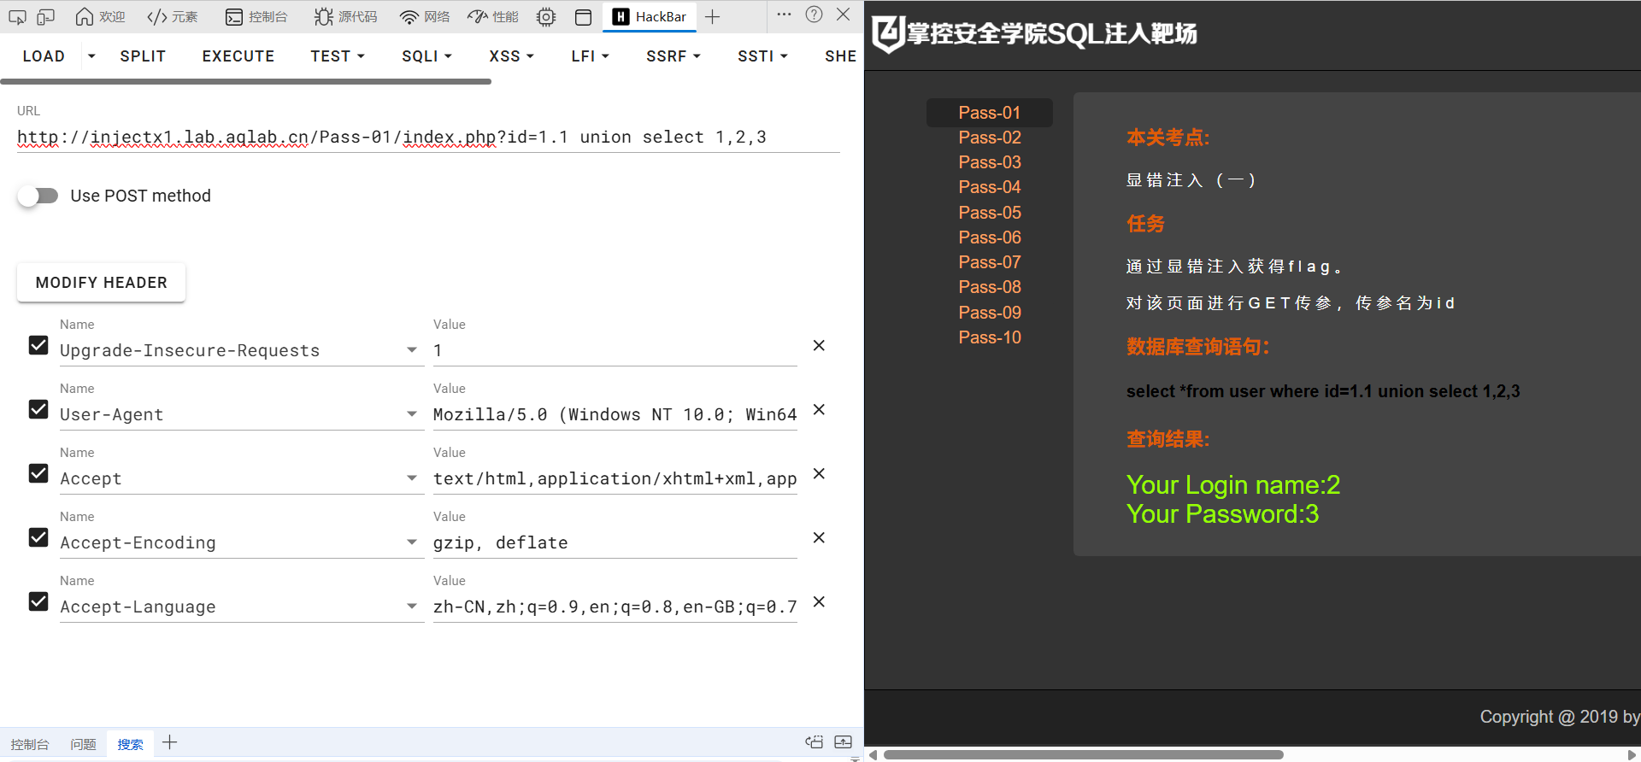Toggle the Use POST method switch
The image size is (1641, 762).
tap(38, 196)
